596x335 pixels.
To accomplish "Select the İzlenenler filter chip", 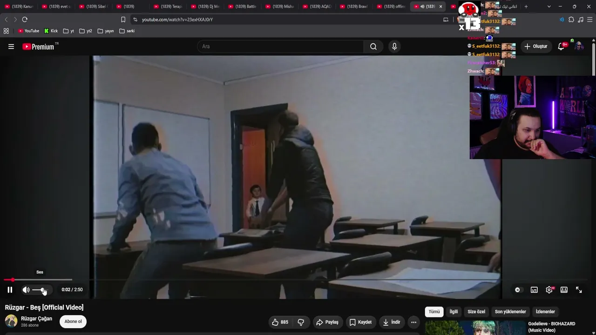I will pyautogui.click(x=545, y=312).
